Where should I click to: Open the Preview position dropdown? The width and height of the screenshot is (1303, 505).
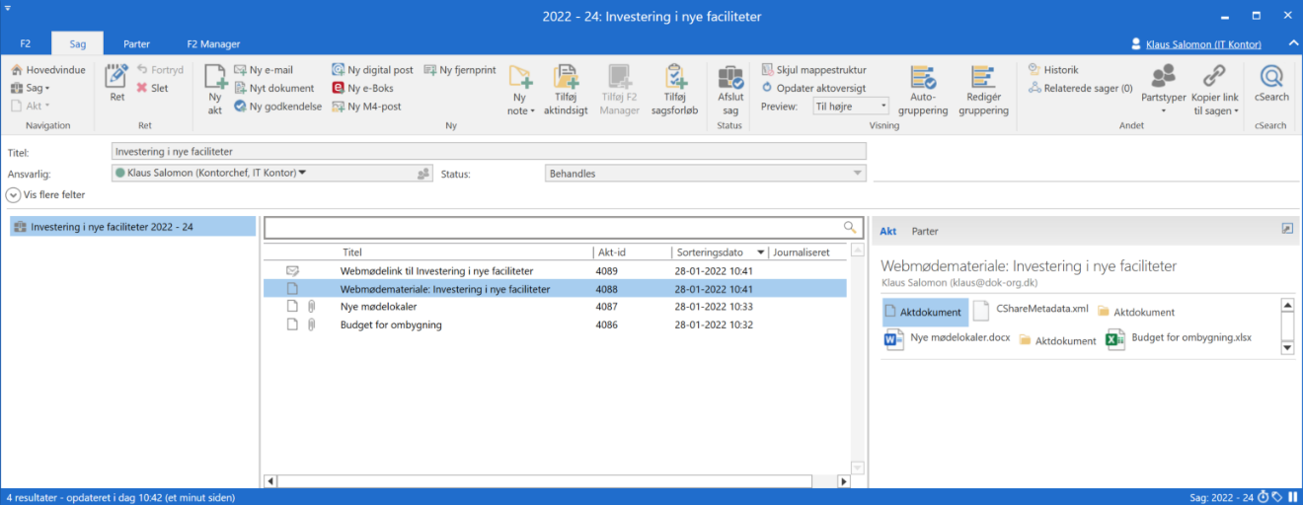pos(850,107)
